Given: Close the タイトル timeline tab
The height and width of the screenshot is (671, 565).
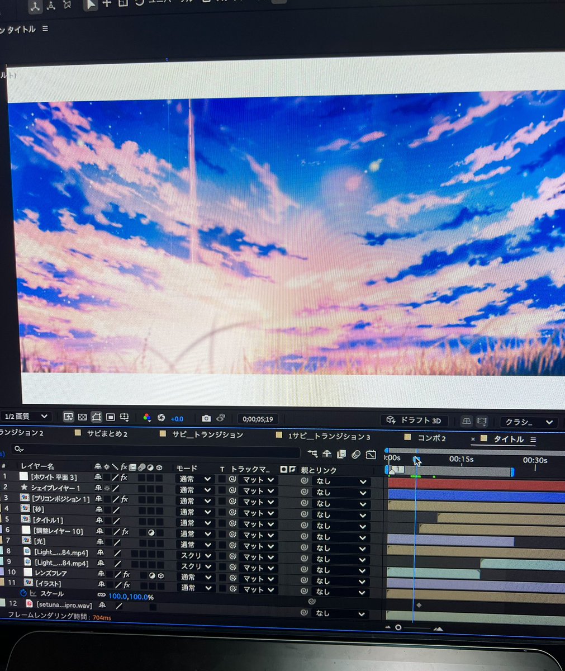Looking at the screenshot, I should (473, 440).
